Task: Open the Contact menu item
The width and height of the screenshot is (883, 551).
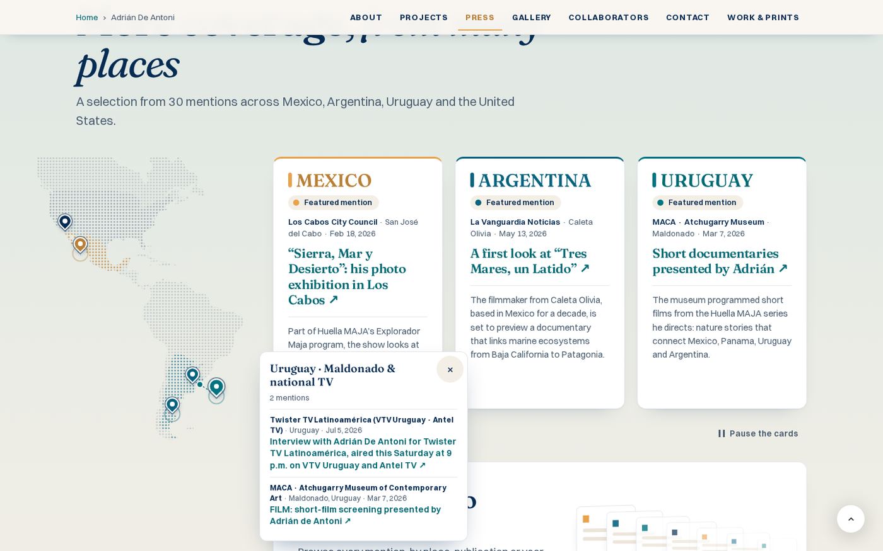Action: (x=688, y=18)
